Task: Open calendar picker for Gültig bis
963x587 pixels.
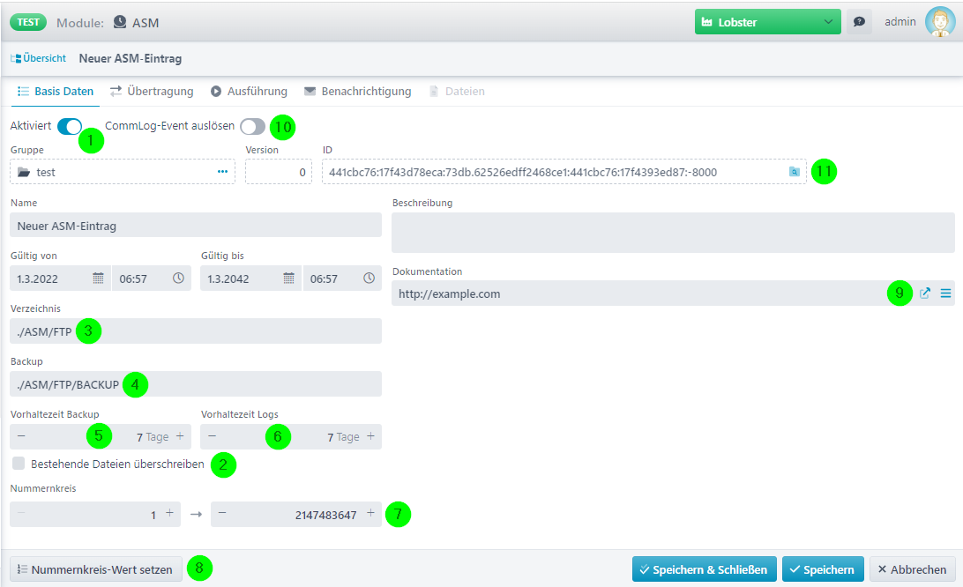Action: [x=288, y=279]
